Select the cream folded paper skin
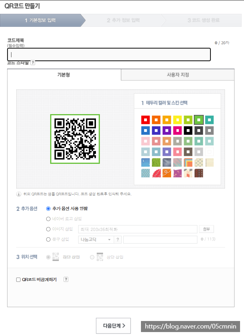The image size is (244, 336). (188, 173)
